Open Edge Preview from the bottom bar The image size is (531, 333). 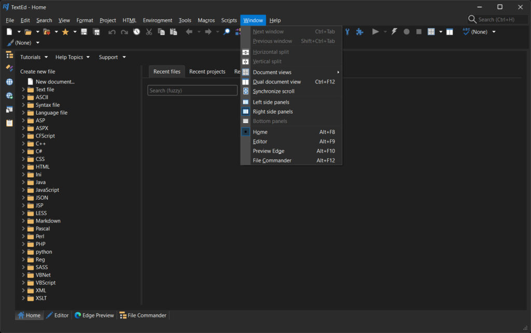(94, 315)
